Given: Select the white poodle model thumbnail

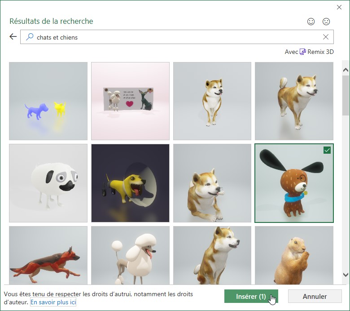Looking at the screenshot, I should [x=130, y=255].
